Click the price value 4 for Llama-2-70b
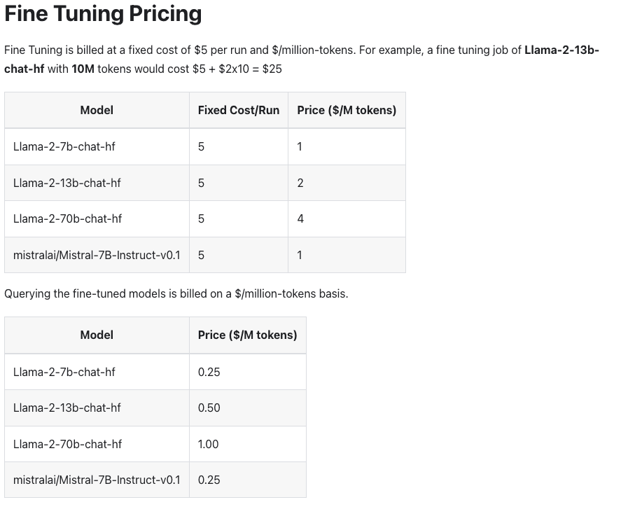 tap(300, 218)
